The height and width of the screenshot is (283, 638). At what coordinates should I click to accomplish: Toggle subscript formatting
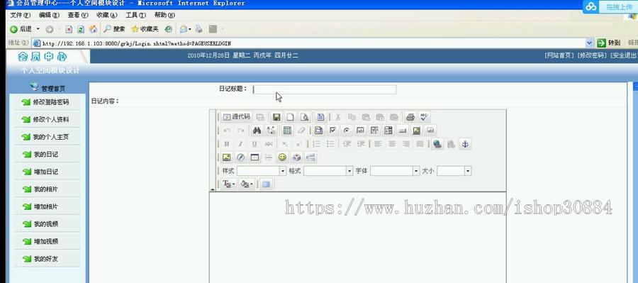pos(285,144)
